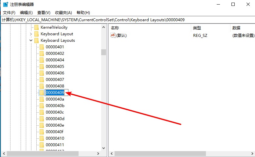Select registry key 00000411
Viewport: 255px width, 157px height.
[x=55, y=145]
